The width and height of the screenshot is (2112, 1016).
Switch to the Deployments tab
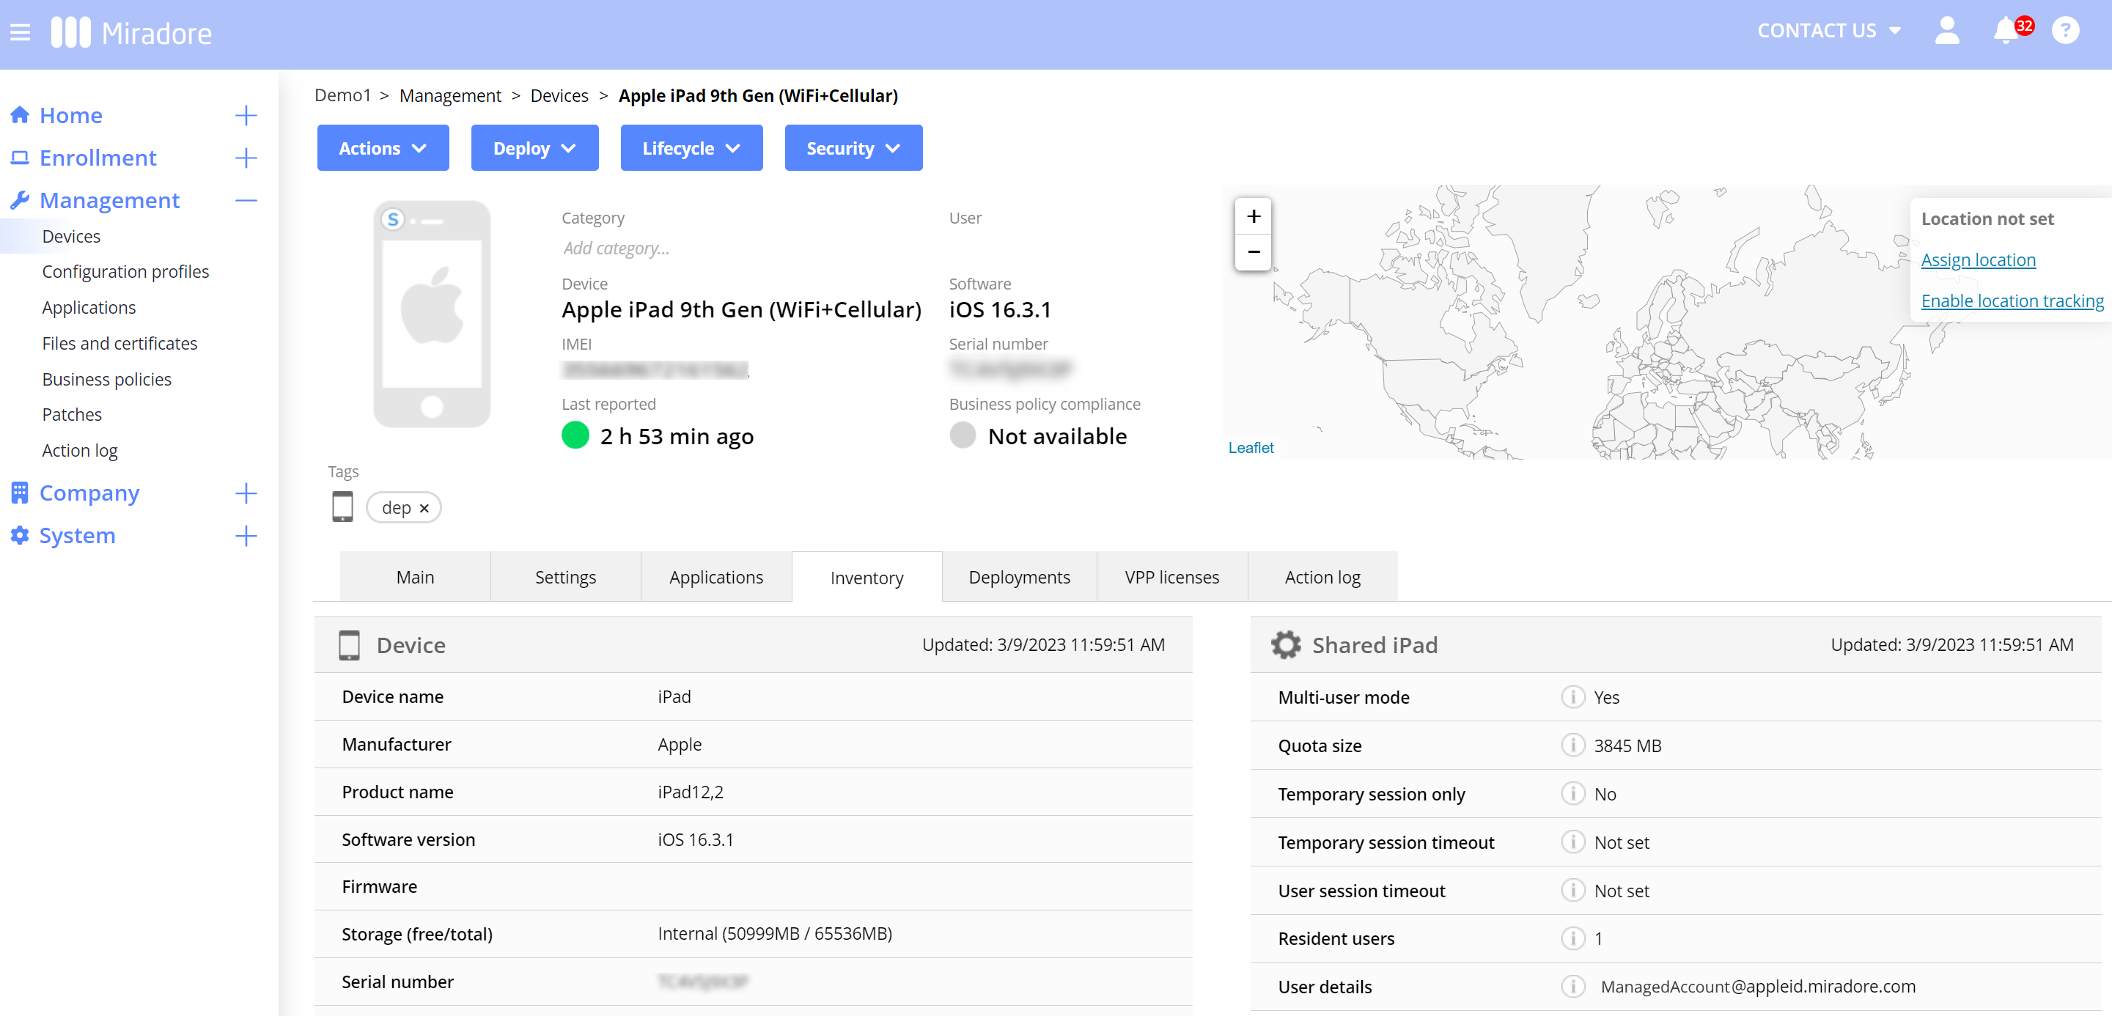(x=1021, y=575)
